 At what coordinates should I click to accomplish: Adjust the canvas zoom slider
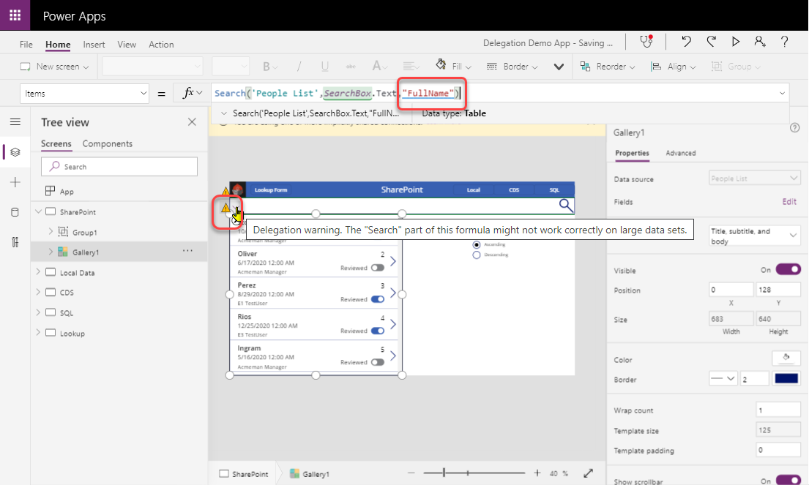[444, 473]
